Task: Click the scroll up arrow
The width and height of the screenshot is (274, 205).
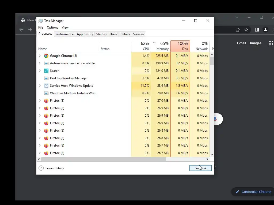Action: pyautogui.click(x=212, y=54)
